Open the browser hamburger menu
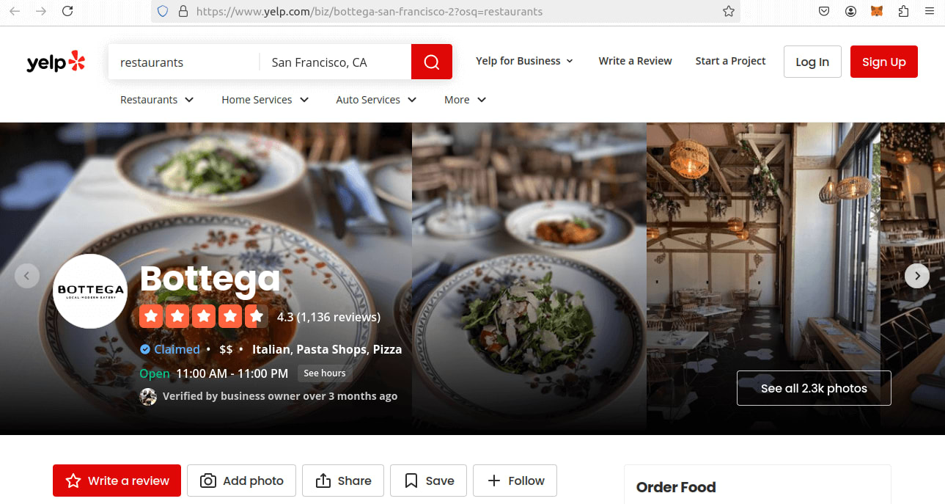This screenshot has height=504, width=945. point(930,11)
